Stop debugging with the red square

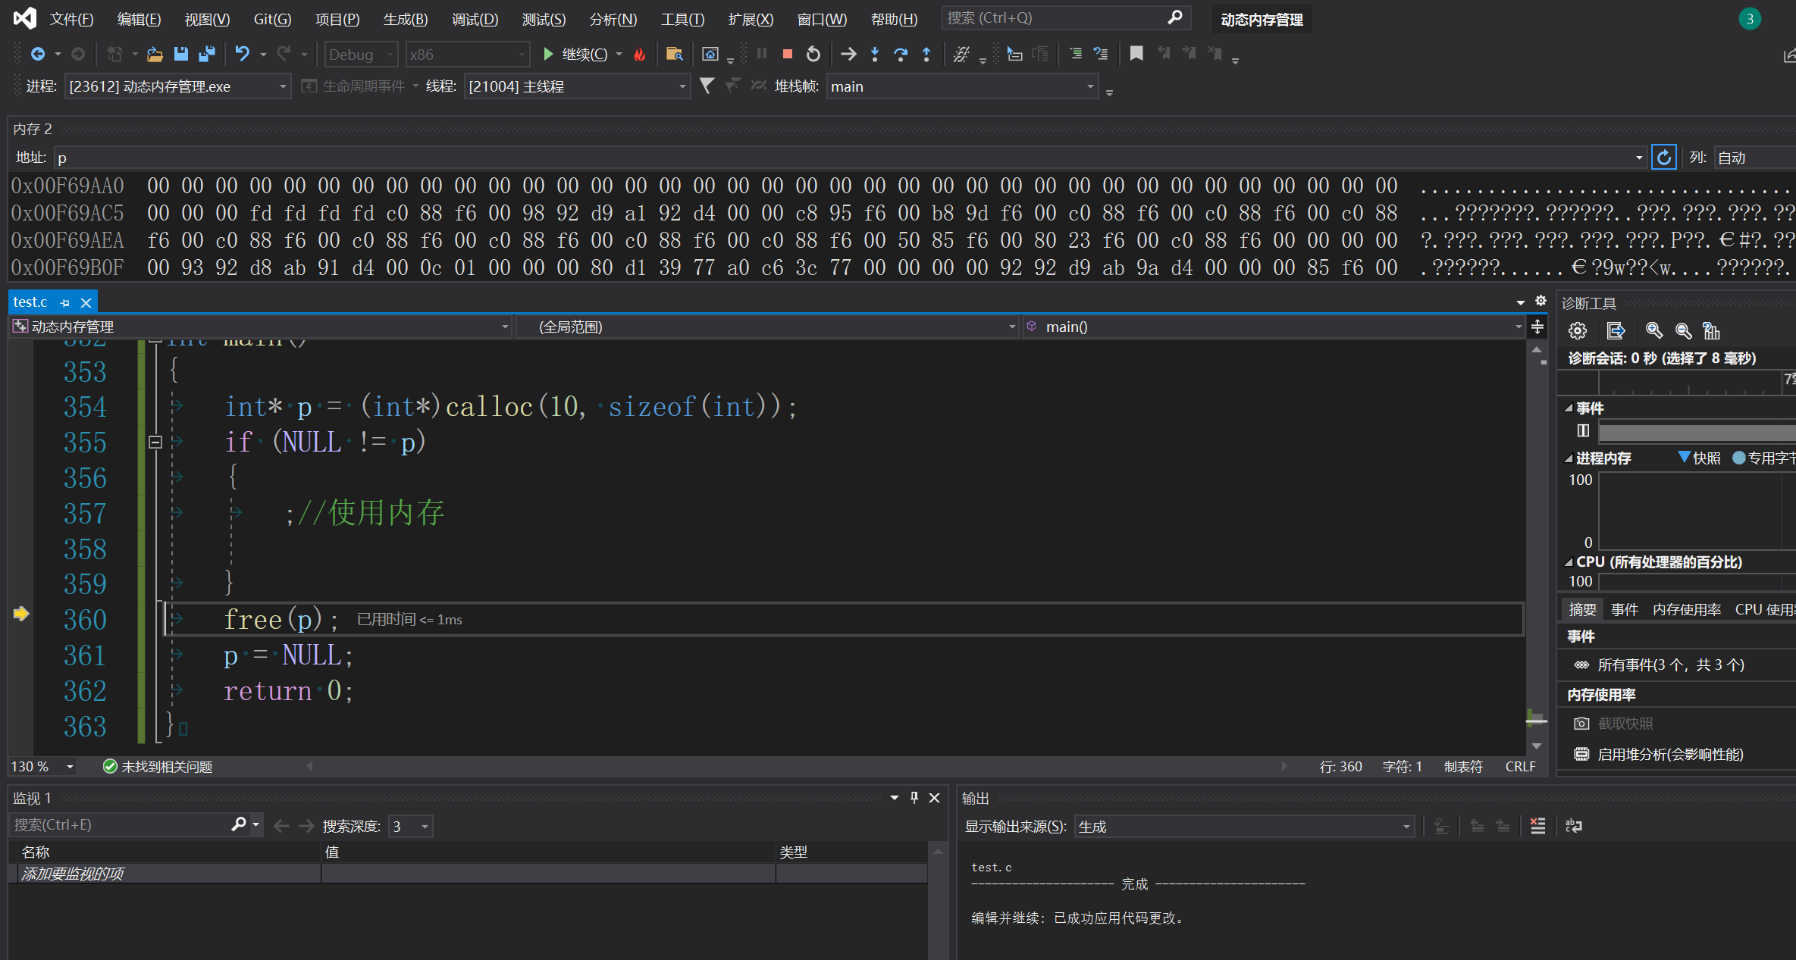point(788,54)
